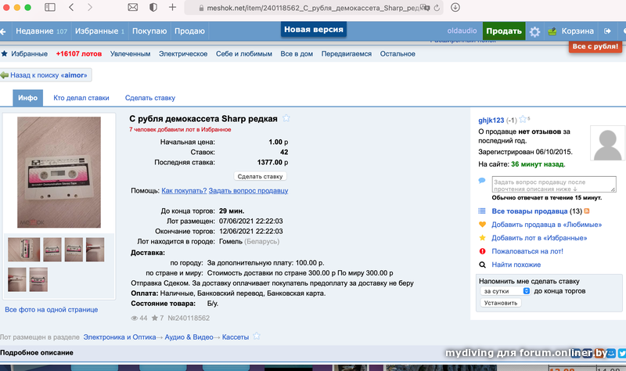Click Safari downloads icon in address bar
The height and width of the screenshot is (371, 626).
(x=455, y=8)
